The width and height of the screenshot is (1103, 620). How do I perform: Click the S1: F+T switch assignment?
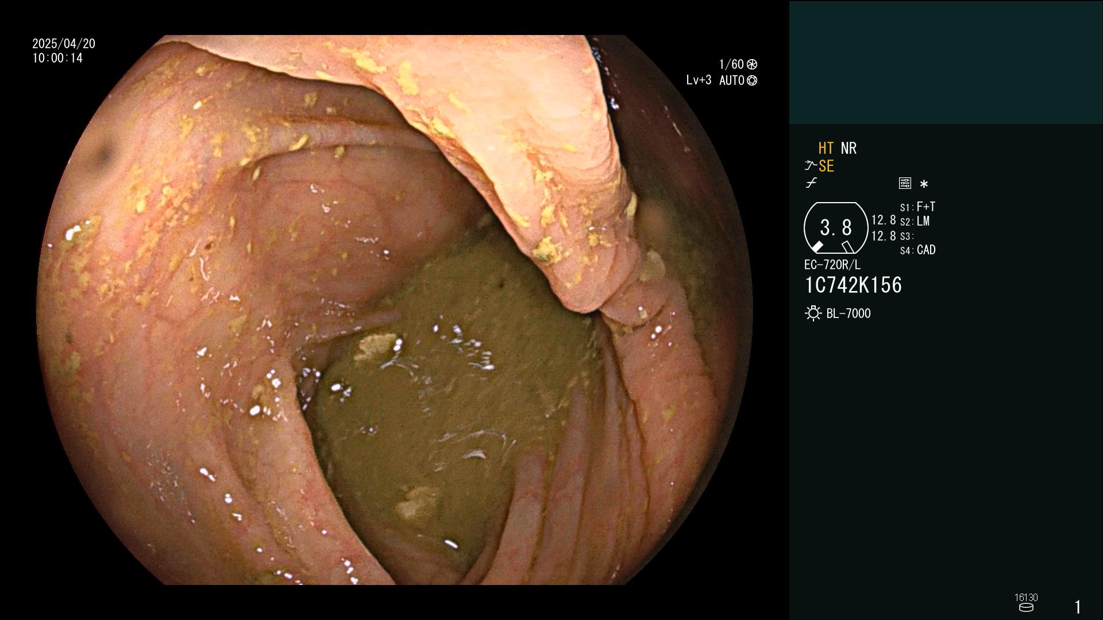(917, 207)
